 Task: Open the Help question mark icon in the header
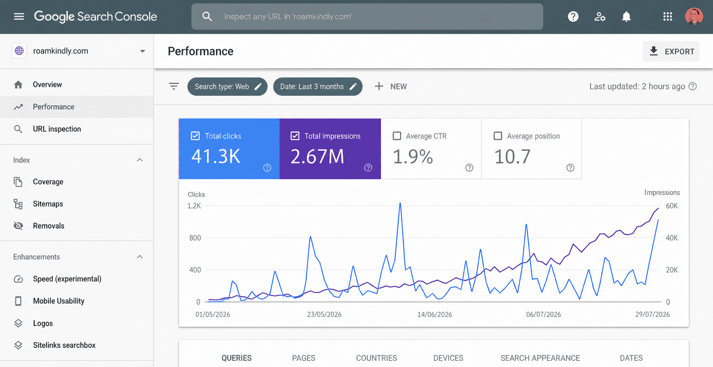[x=573, y=16]
